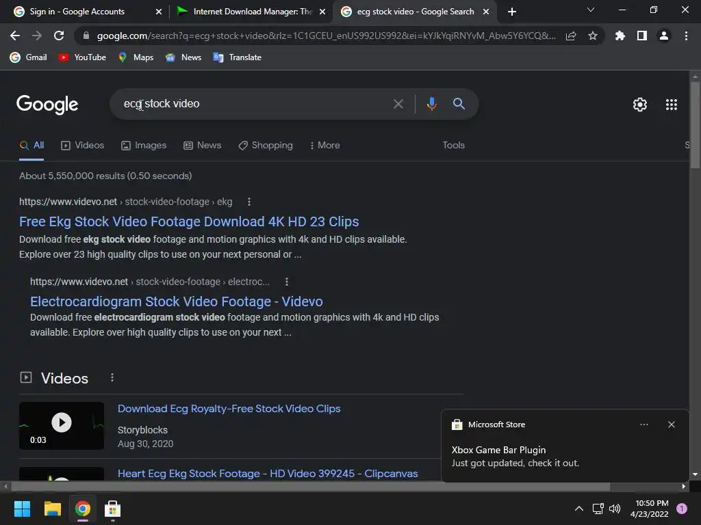Switch to the Shopping search tab
This screenshot has width=701, height=525.
[x=266, y=146]
